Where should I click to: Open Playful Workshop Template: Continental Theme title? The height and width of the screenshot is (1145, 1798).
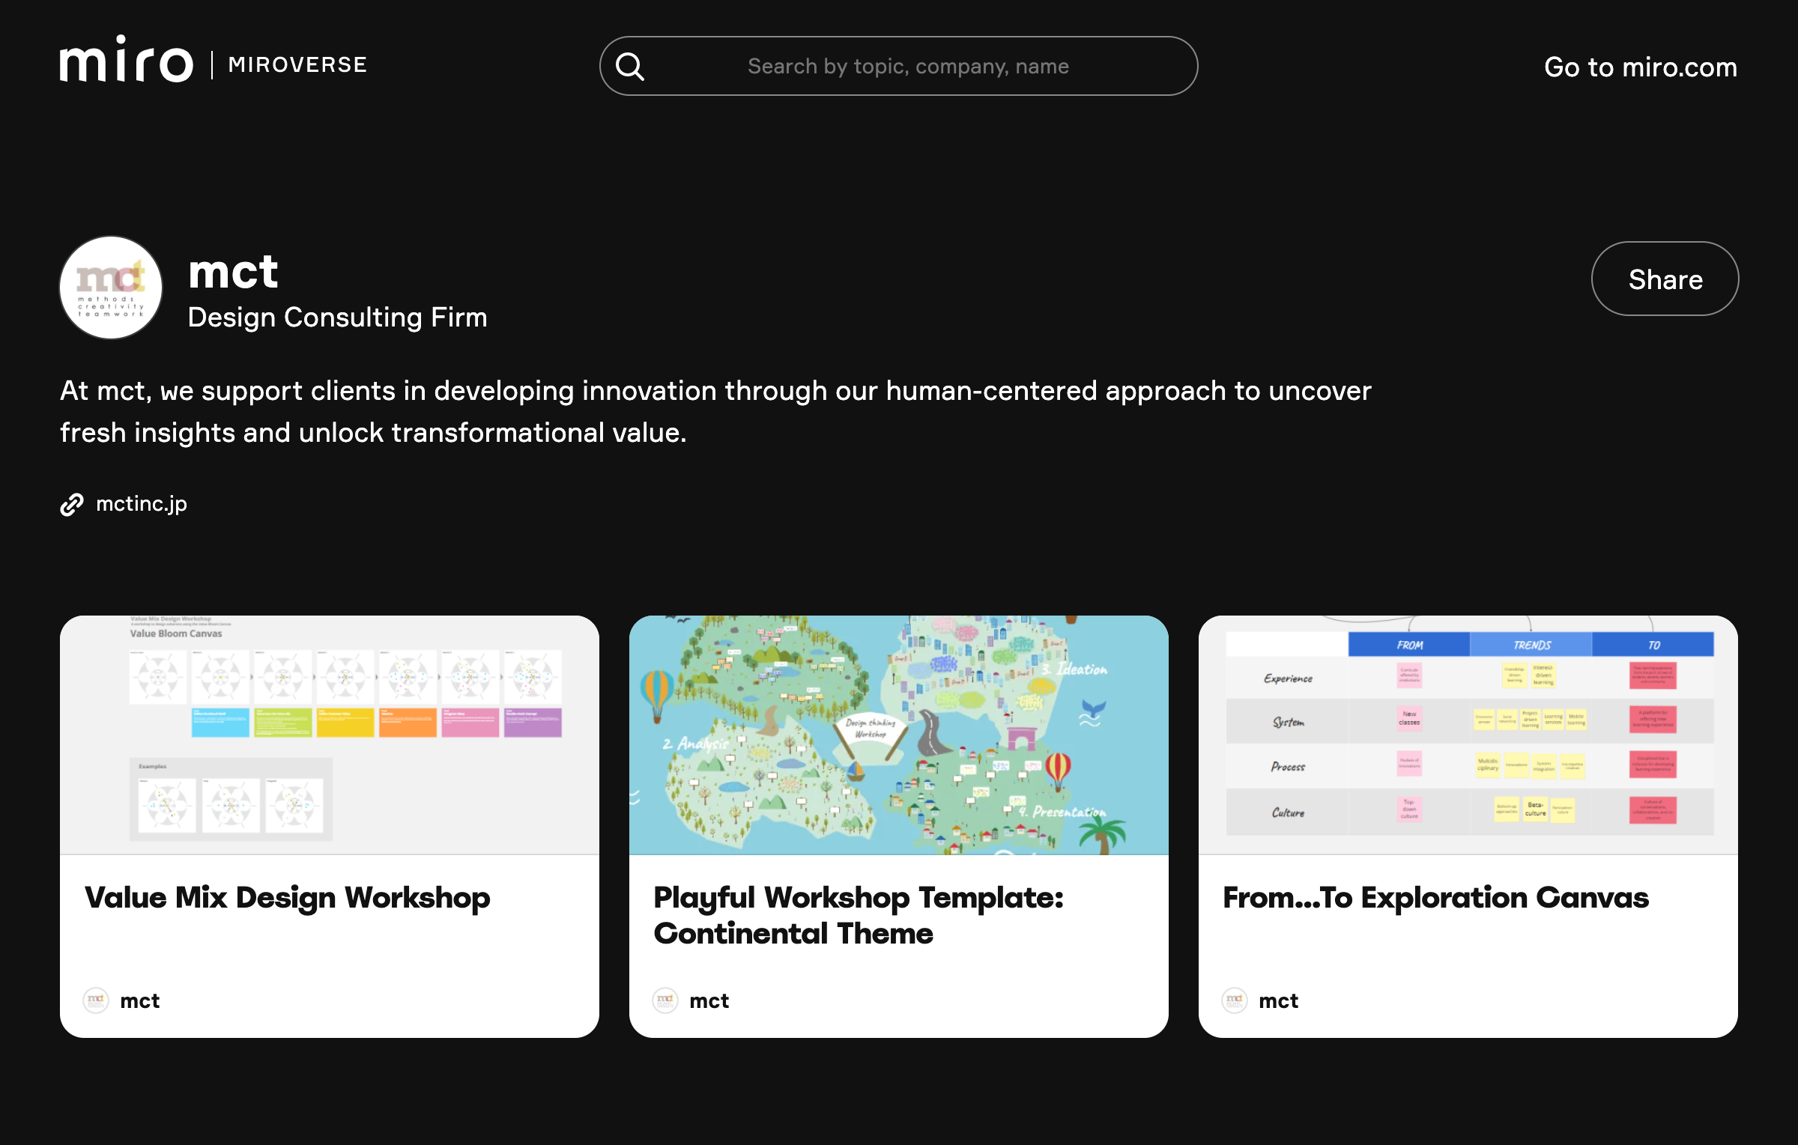[859, 915]
